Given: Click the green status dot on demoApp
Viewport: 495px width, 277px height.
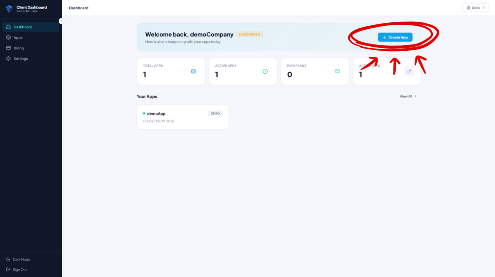Looking at the screenshot, I should (x=144, y=113).
